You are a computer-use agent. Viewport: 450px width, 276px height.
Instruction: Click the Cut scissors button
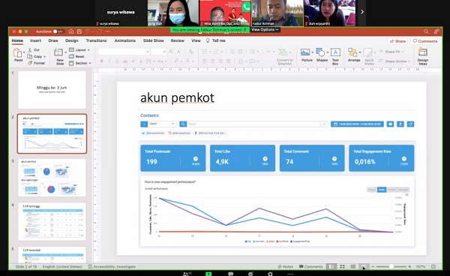coord(34,50)
